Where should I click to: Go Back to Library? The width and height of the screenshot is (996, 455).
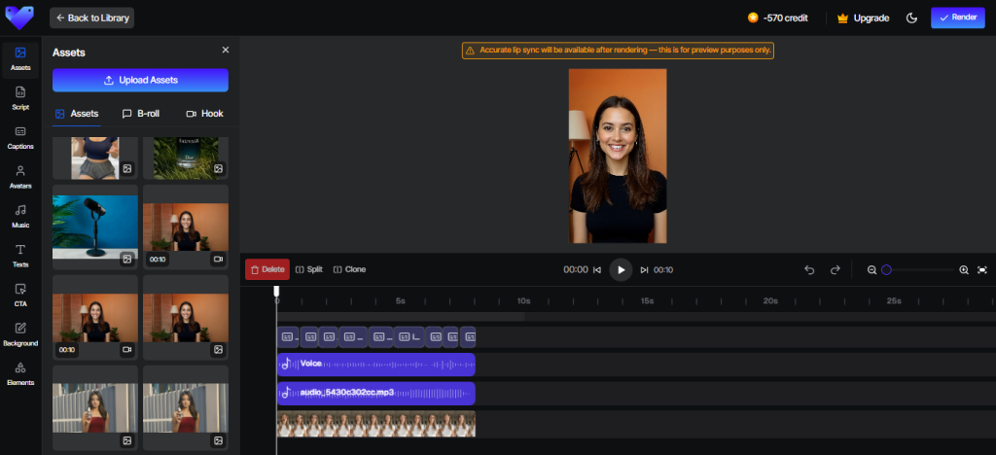click(x=91, y=17)
